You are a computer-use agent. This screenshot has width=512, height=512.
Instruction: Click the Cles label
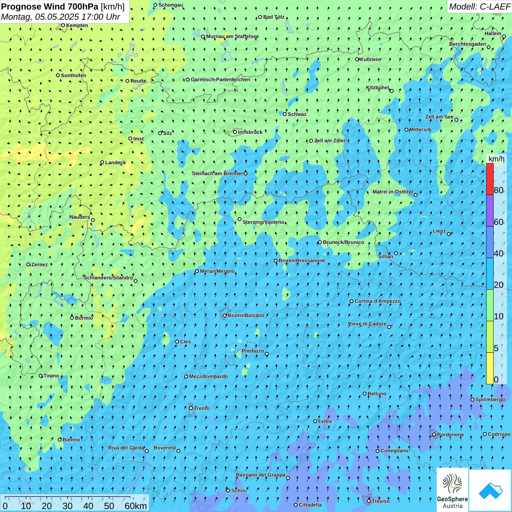pyautogui.click(x=185, y=342)
